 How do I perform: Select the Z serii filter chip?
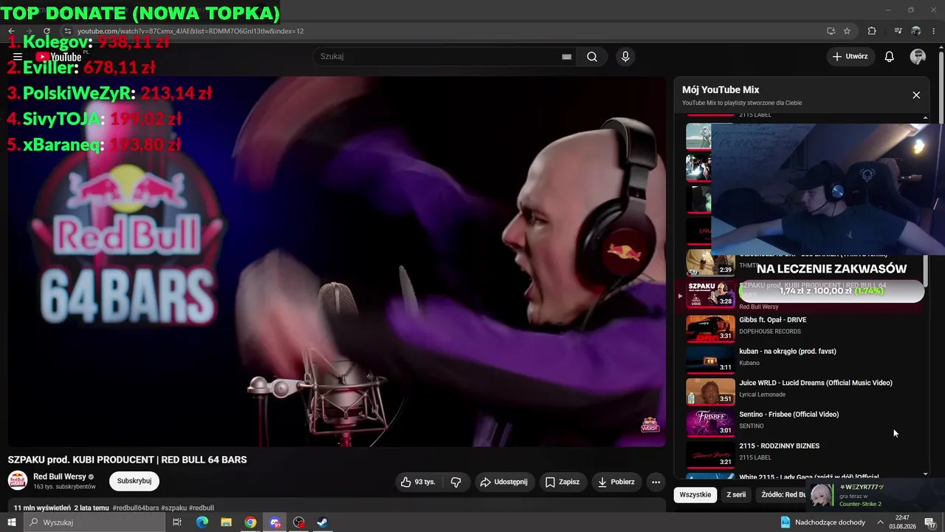point(736,495)
